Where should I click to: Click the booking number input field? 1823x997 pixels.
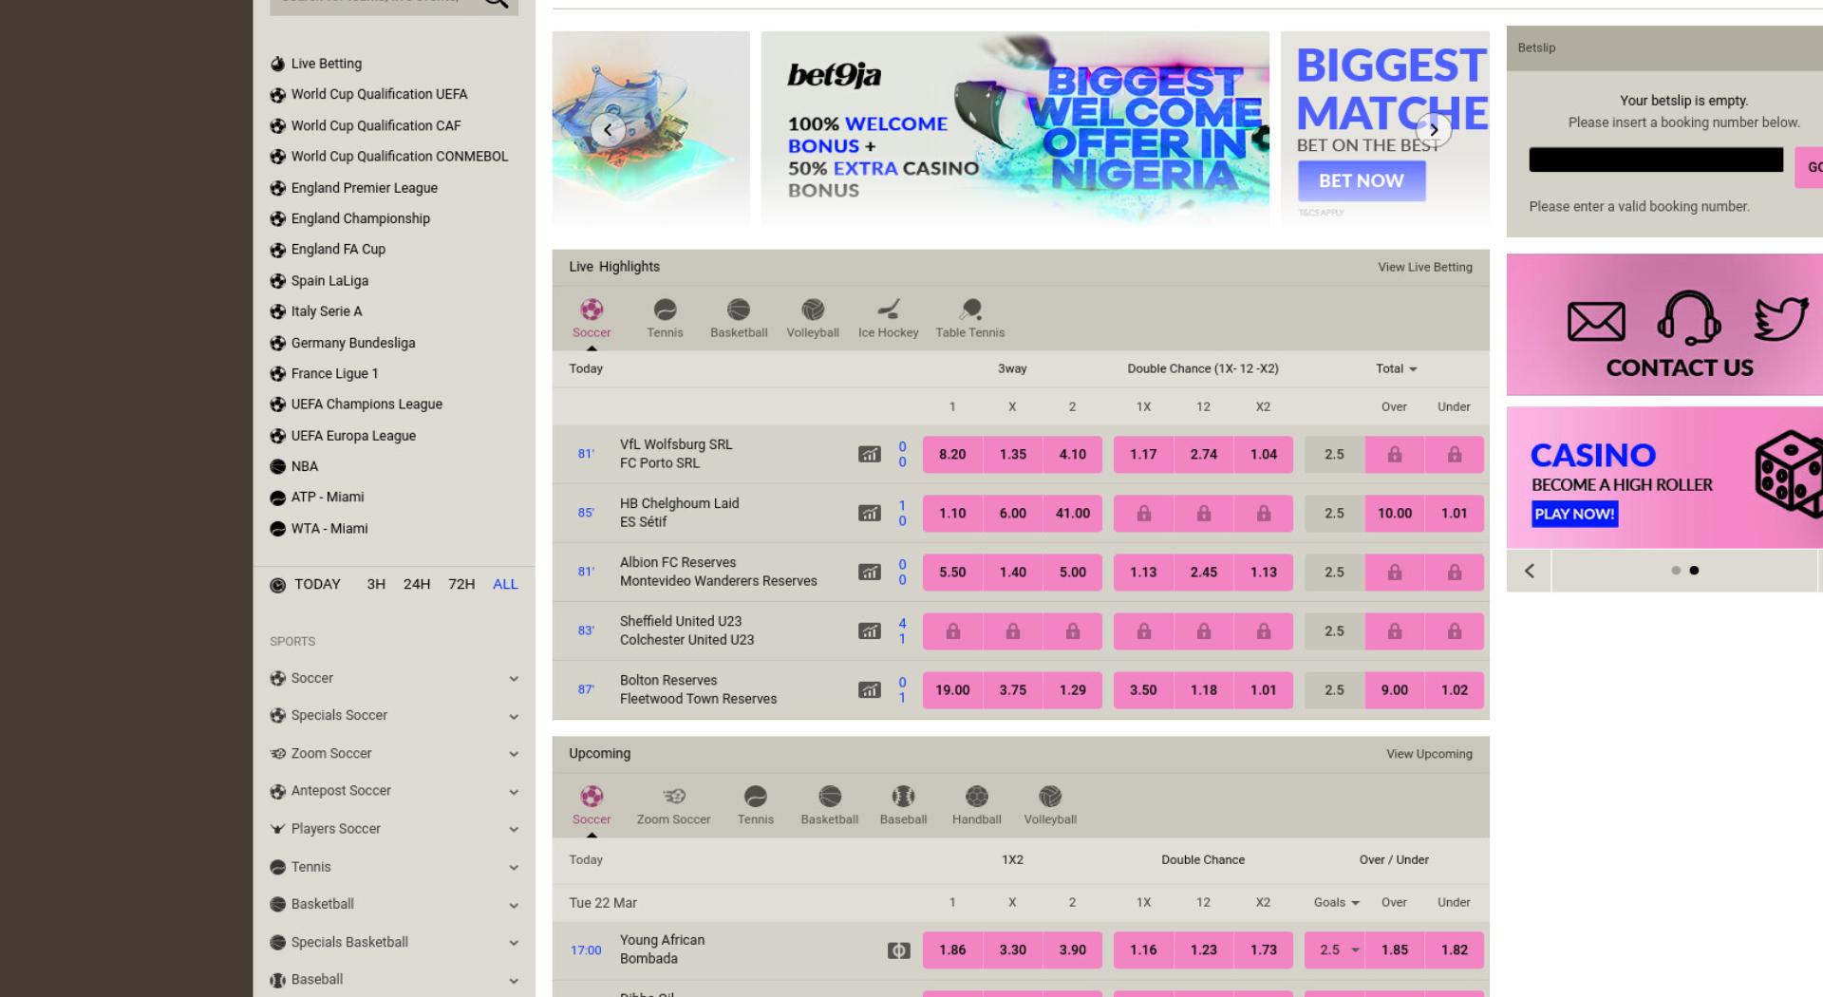coord(1656,160)
